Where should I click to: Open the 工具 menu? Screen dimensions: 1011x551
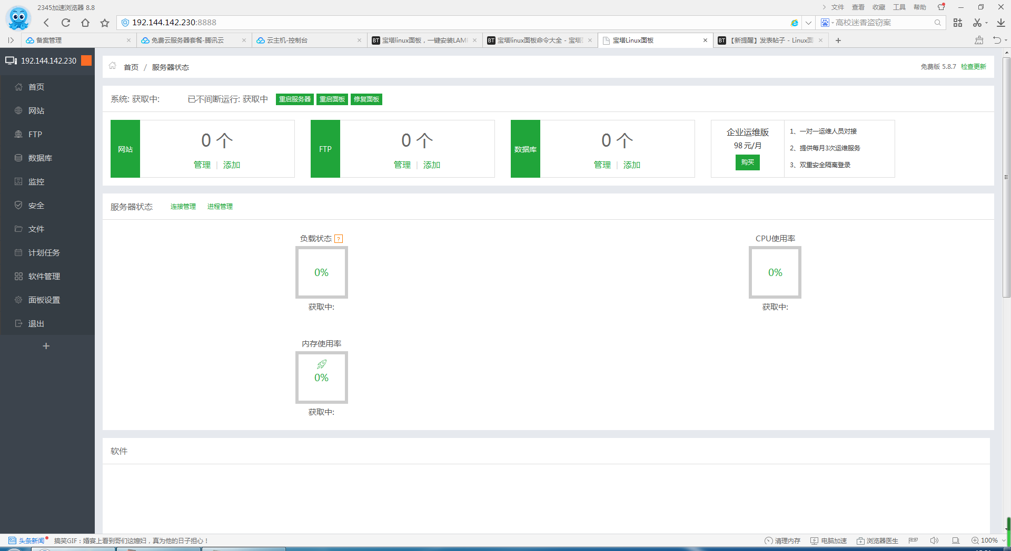pos(899,7)
